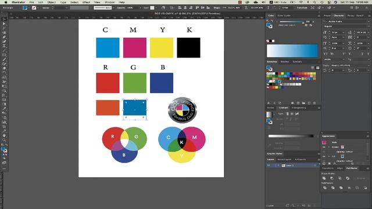372x209 pixels.
Task: Create new layer in Layers panel
Action: 309,206
